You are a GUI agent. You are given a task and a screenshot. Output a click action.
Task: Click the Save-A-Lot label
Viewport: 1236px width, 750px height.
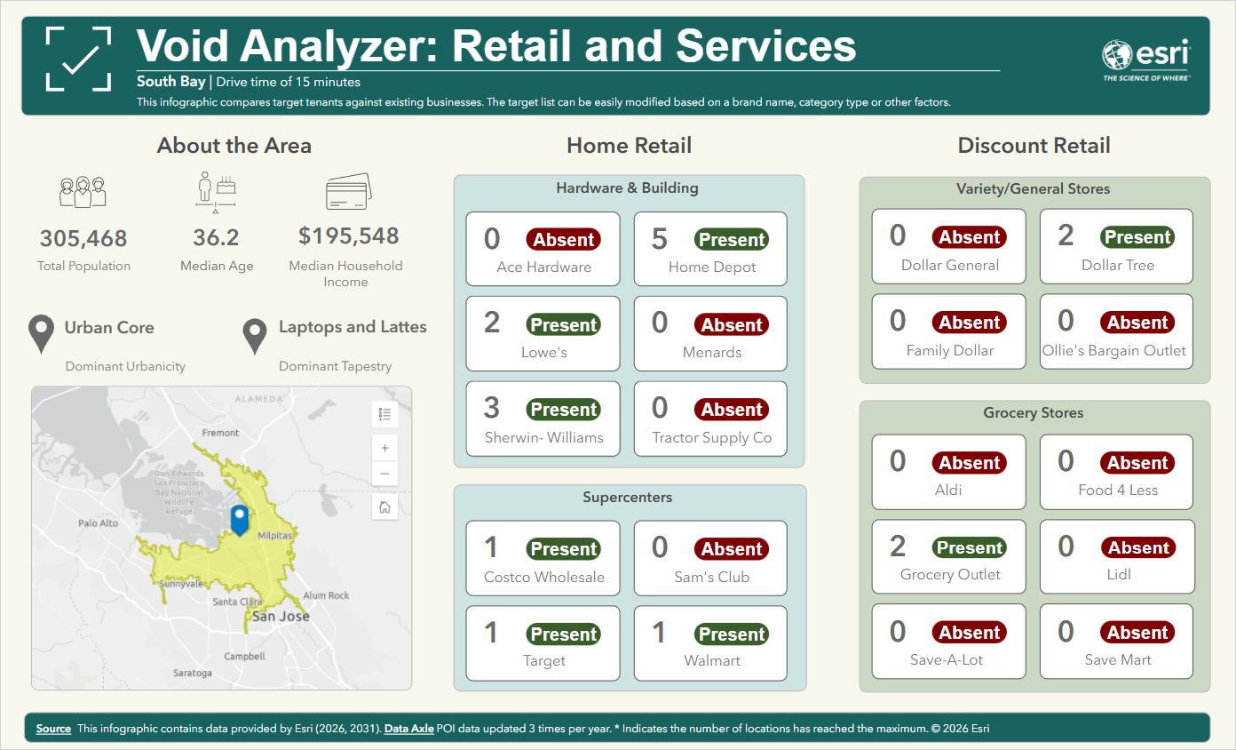948,659
